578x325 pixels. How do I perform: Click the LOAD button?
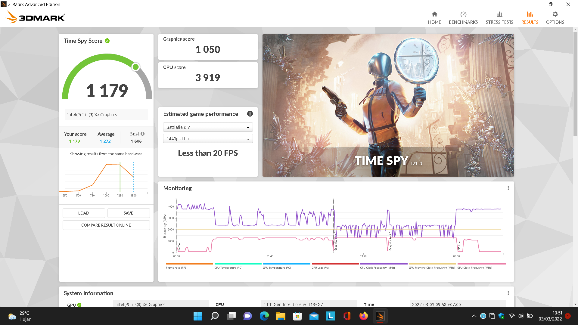pyautogui.click(x=84, y=213)
